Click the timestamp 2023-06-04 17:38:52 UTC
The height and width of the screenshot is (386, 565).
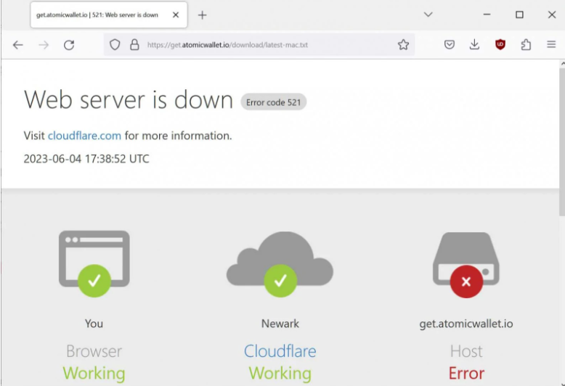click(x=86, y=159)
